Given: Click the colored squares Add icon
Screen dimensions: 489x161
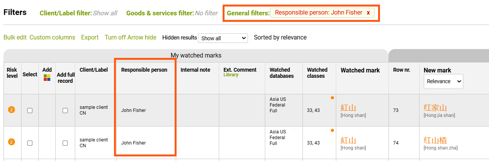Looking at the screenshot, I should (47, 78).
